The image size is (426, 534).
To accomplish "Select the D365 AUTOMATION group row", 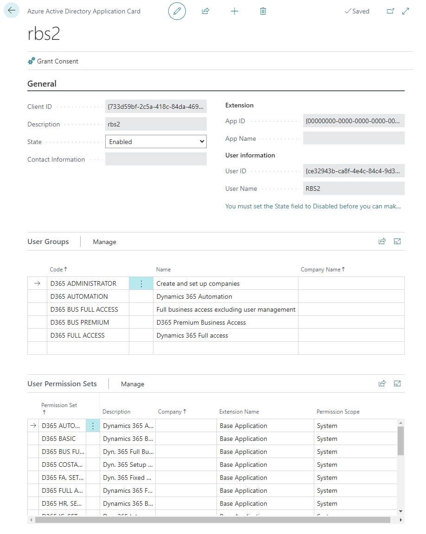I will (x=216, y=296).
